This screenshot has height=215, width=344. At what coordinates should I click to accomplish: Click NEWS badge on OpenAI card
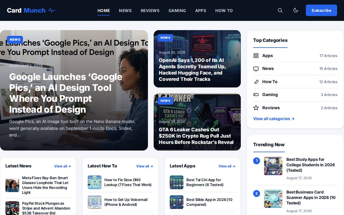pos(165,38)
